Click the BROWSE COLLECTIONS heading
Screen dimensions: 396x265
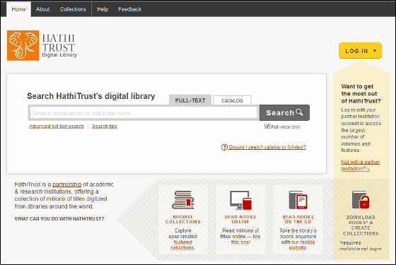pyautogui.click(x=183, y=219)
